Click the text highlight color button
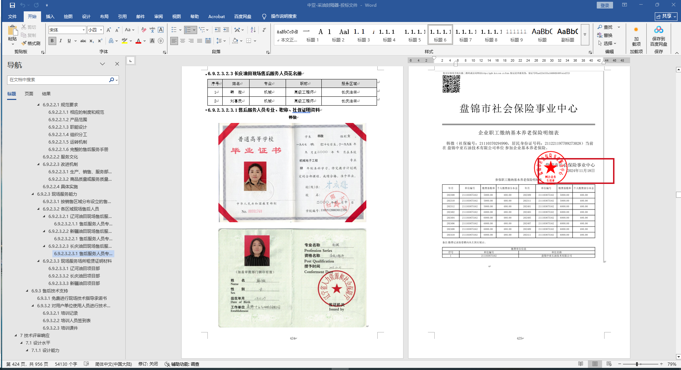 [x=125, y=41]
